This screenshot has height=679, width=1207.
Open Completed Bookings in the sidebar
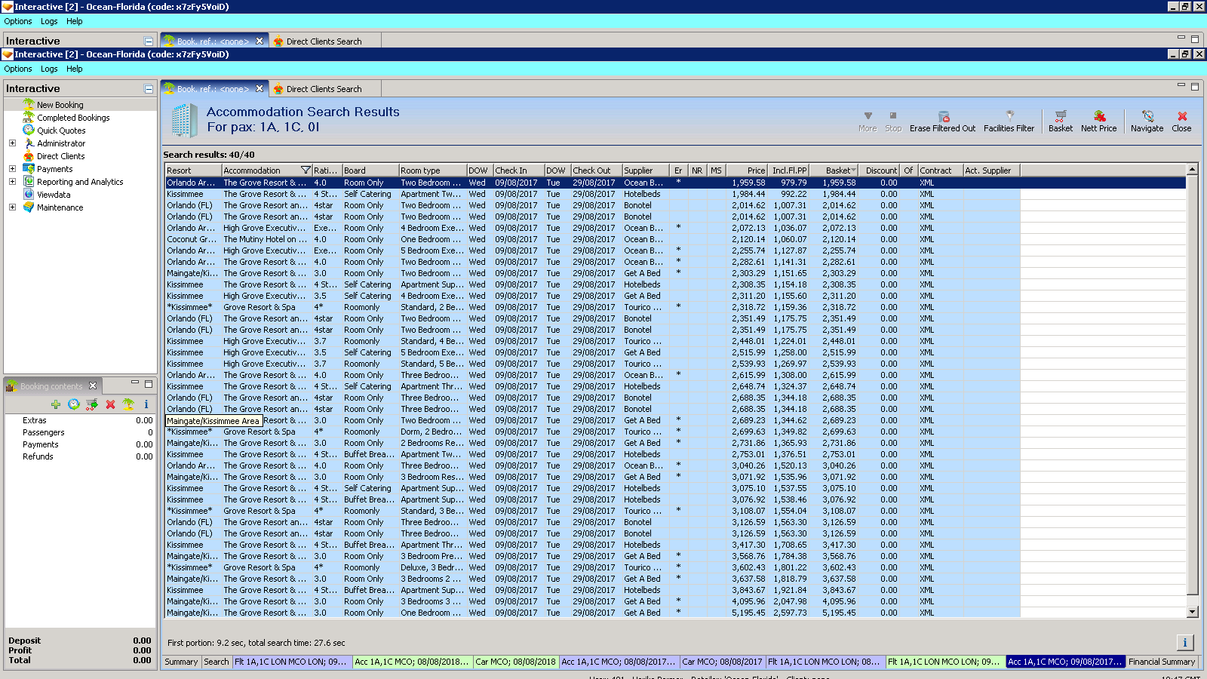click(x=73, y=118)
